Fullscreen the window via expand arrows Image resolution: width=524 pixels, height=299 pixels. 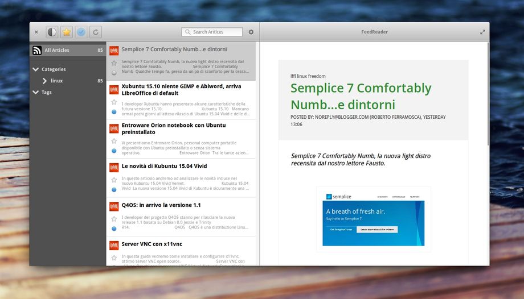482,32
